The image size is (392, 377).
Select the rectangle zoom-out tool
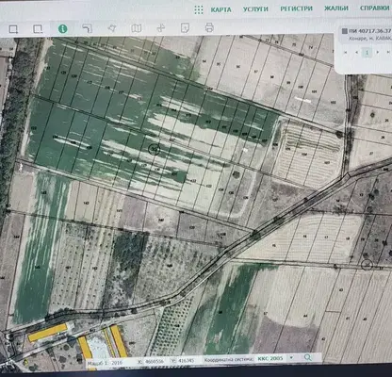pyautogui.click(x=38, y=29)
